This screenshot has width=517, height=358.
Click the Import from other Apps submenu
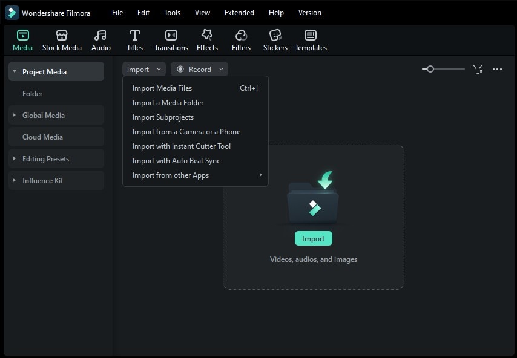coord(170,175)
